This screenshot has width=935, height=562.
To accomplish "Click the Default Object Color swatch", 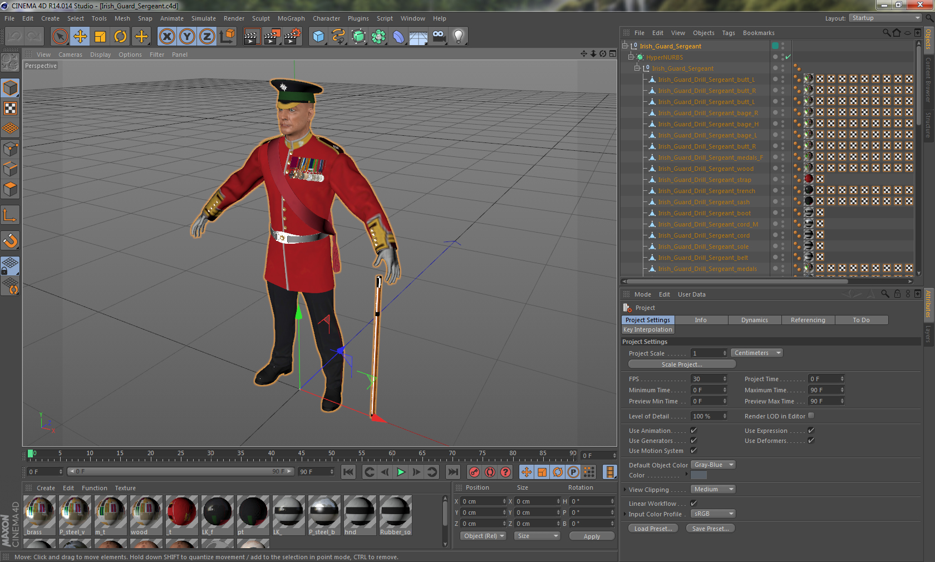I will pyautogui.click(x=698, y=475).
